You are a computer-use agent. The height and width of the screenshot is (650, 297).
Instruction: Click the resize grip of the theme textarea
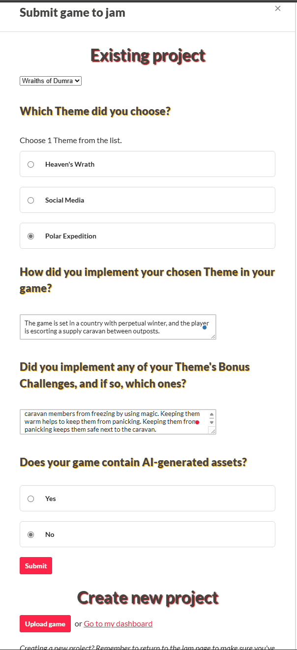click(213, 336)
